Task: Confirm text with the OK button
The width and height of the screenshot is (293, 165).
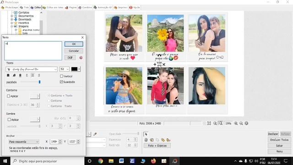Action: click(x=74, y=44)
